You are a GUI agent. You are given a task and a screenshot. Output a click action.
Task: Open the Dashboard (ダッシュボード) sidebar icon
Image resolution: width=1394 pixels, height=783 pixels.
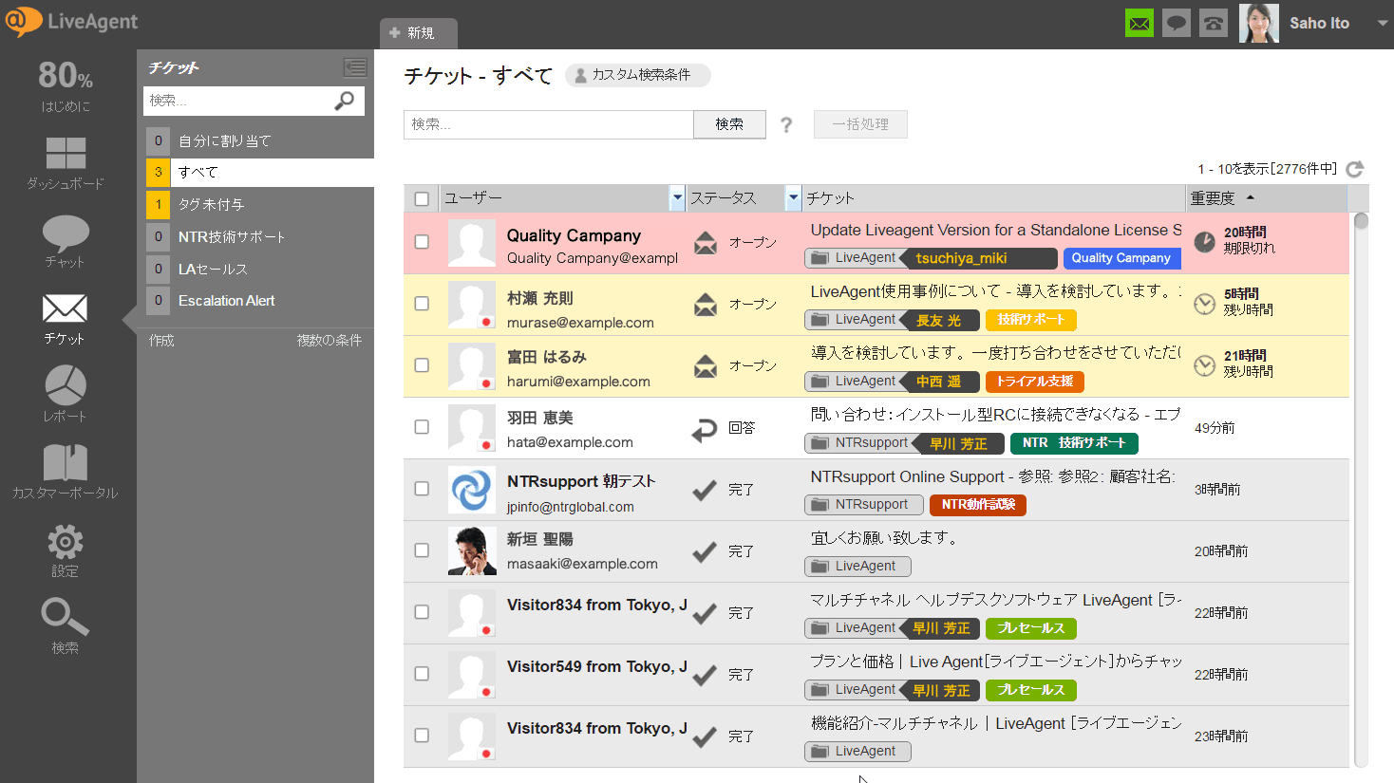point(66,153)
